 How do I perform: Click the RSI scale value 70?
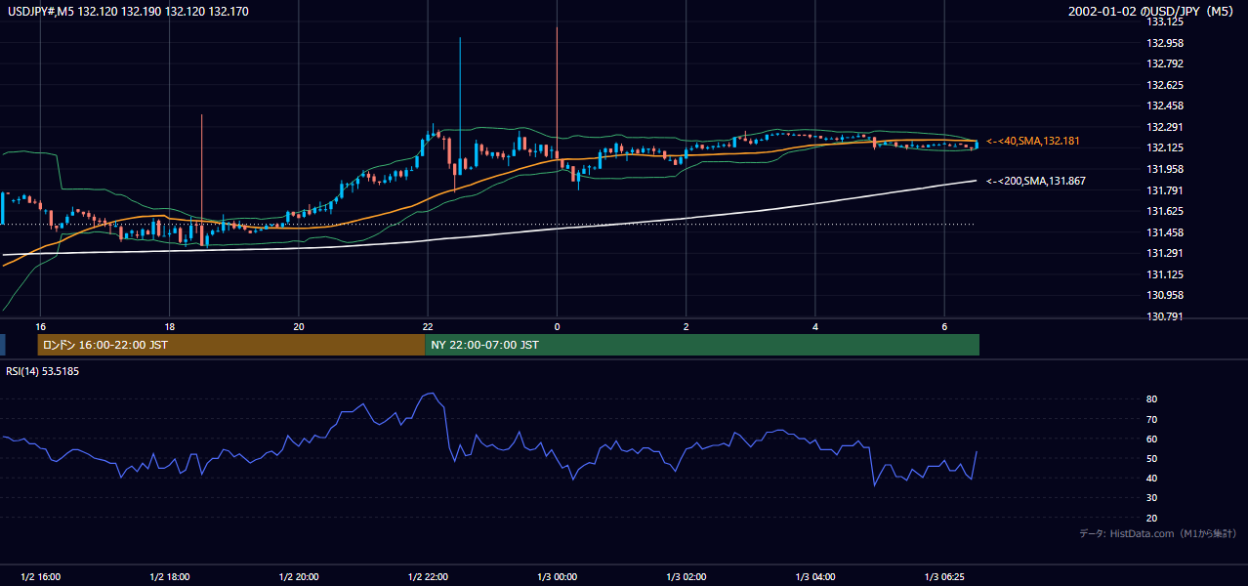[x=1151, y=419]
